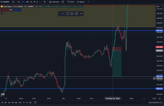
Task: Show All date range
Action: (30, 103)
